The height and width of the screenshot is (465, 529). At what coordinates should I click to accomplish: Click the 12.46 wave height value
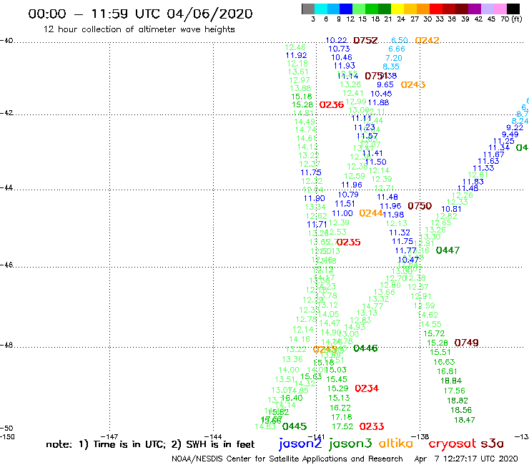coord(295,47)
